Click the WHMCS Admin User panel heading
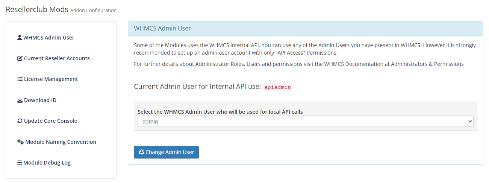489x183 pixels. pos(162,28)
